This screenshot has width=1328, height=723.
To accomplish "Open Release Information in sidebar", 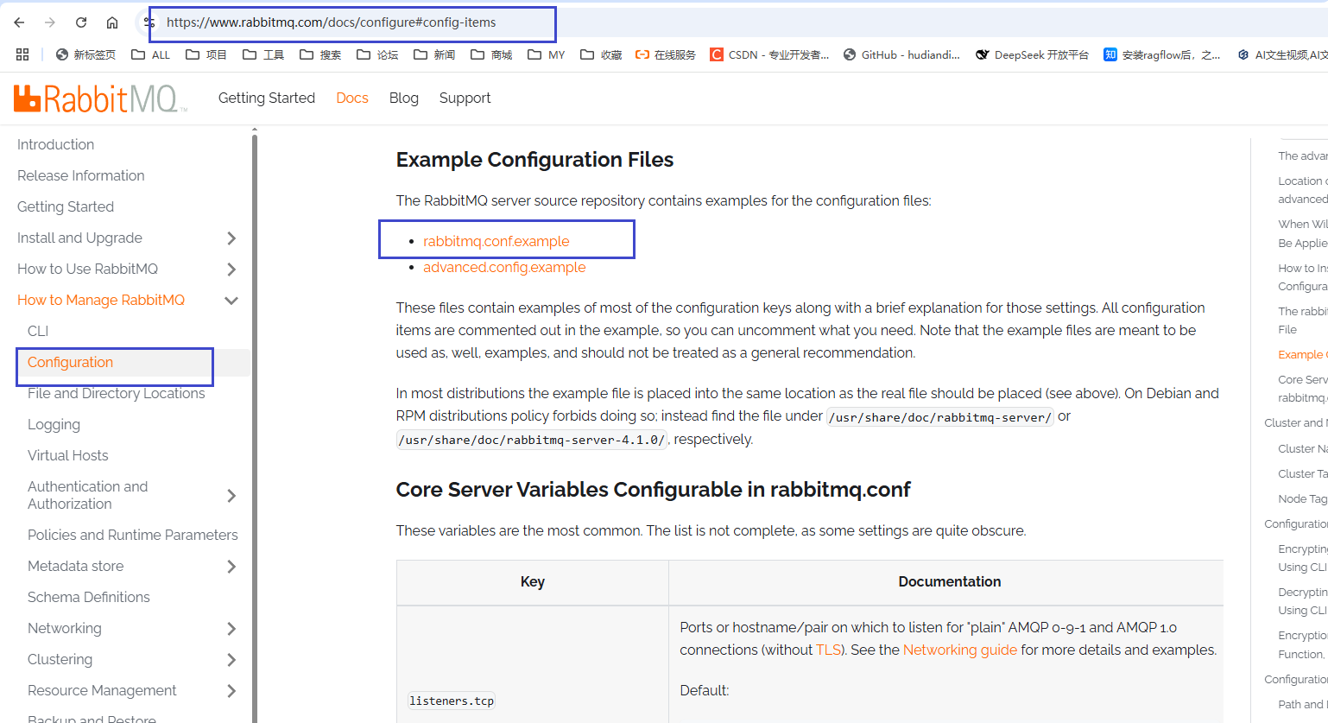I will [81, 175].
